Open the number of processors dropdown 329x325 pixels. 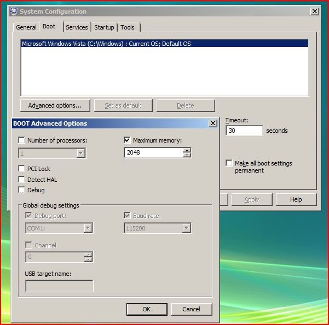81,153
